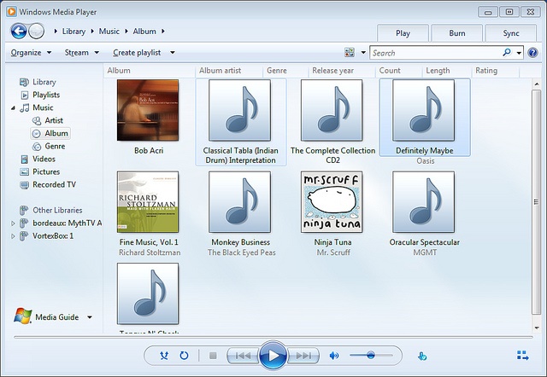Toggle shuffle mode on
547x377 pixels.
164,356
